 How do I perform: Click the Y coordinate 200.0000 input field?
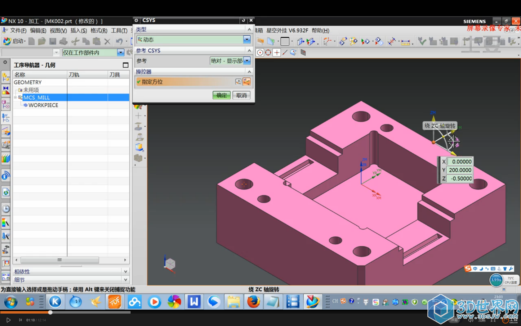tap(460, 170)
